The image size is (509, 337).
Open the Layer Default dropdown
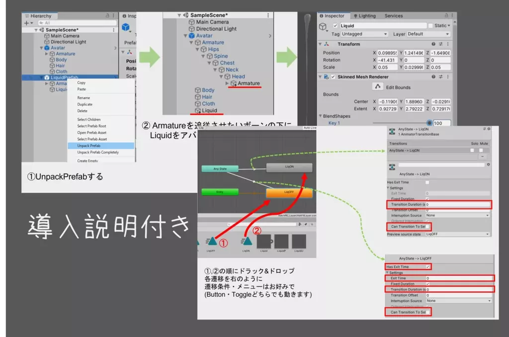coord(428,34)
